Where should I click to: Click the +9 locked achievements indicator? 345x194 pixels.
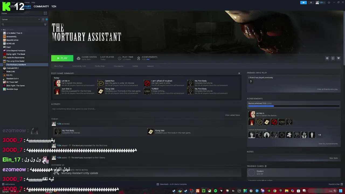pos(319,135)
